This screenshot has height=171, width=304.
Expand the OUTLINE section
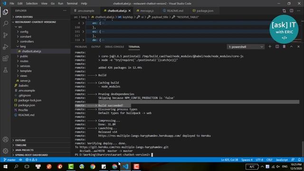[41, 140]
